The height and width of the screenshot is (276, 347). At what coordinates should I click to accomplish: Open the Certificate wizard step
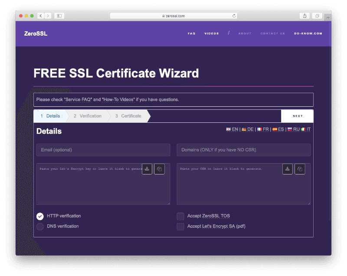[x=128, y=116]
